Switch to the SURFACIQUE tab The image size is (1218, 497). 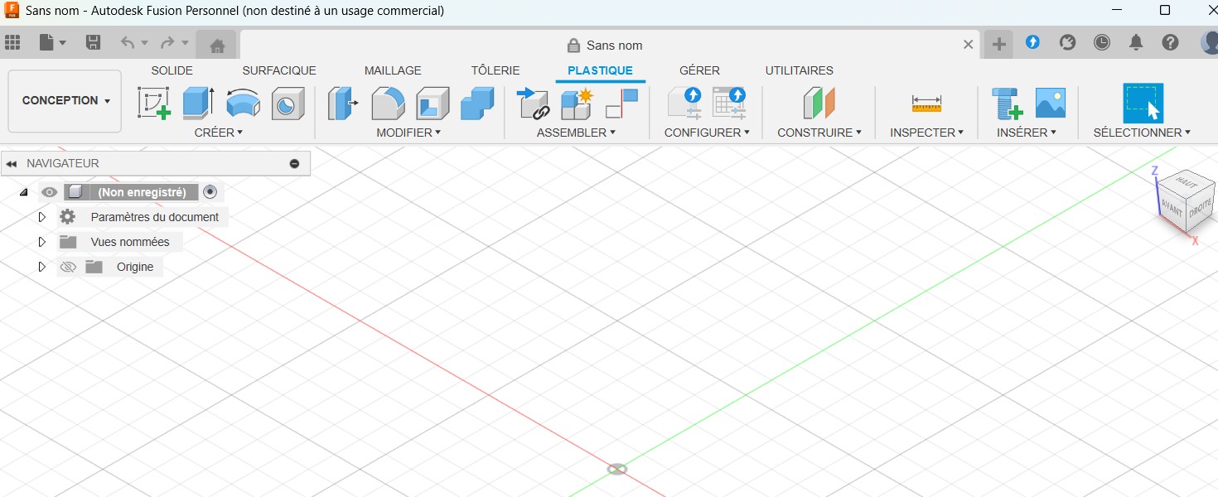point(279,70)
